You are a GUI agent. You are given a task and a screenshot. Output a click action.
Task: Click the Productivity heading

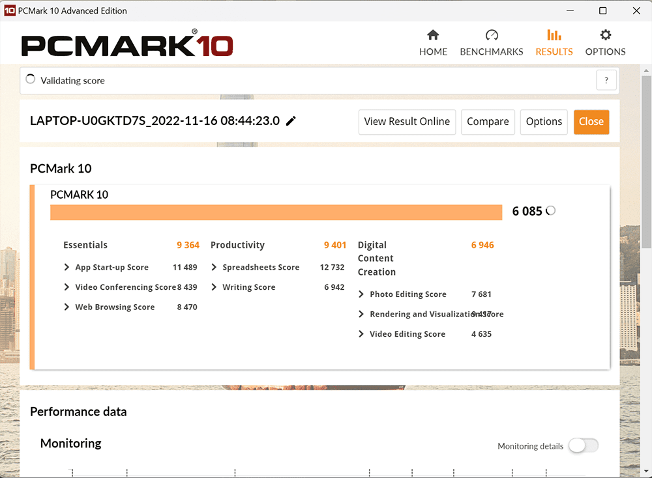[237, 245]
